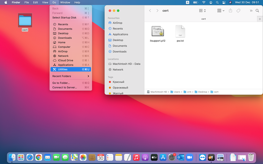Expand the toolbar overflow double chevron
The width and height of the screenshot is (263, 164).
(x=251, y=11)
